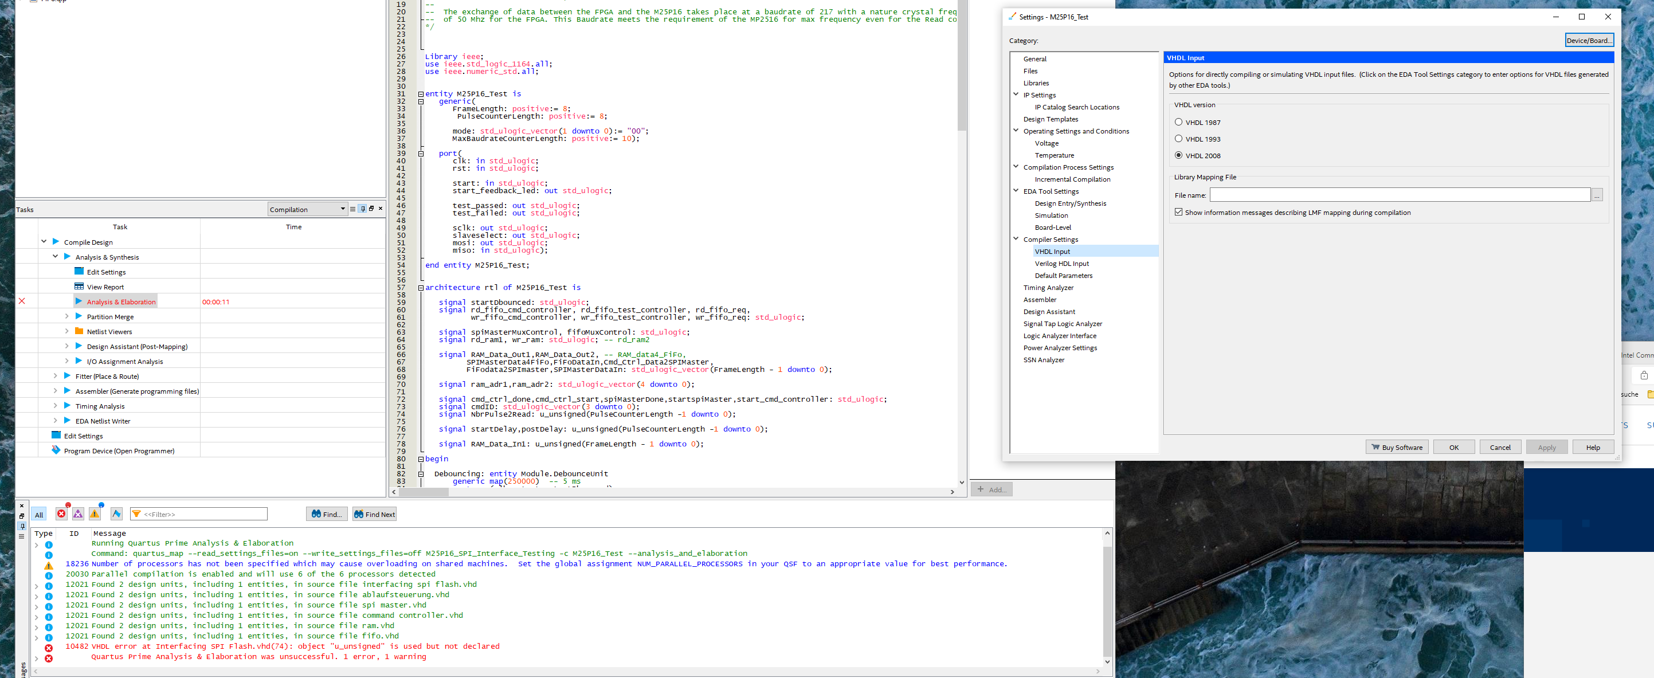The height and width of the screenshot is (678, 1654).
Task: Unpin the Tasks panel via pin icon
Action: coord(363,209)
